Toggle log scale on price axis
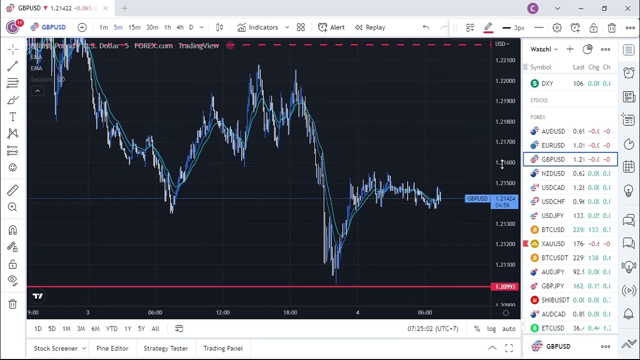The height and width of the screenshot is (360, 640). [491, 328]
